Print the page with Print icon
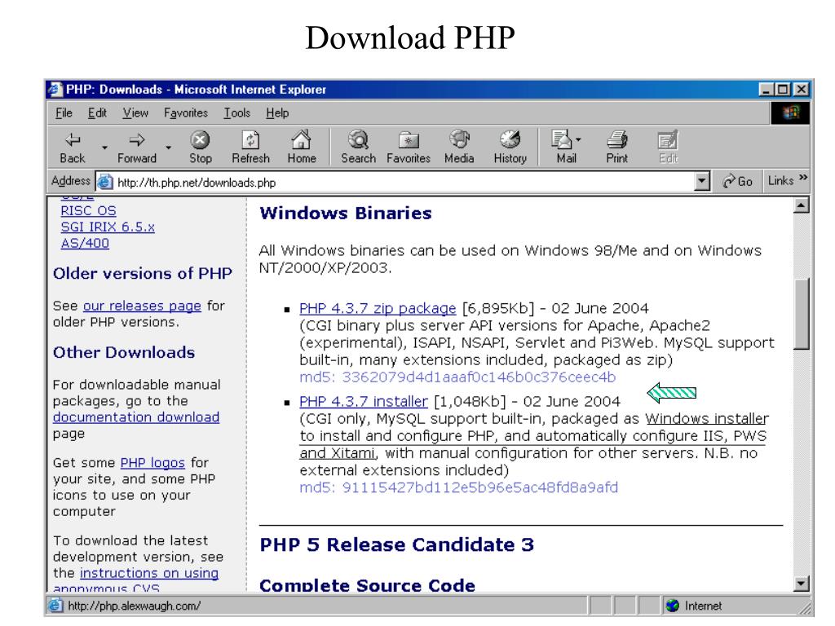835x626 pixels. pyautogui.click(x=617, y=140)
